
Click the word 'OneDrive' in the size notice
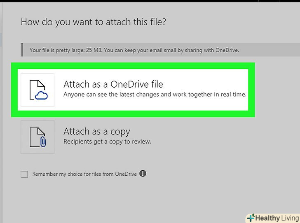point(227,51)
